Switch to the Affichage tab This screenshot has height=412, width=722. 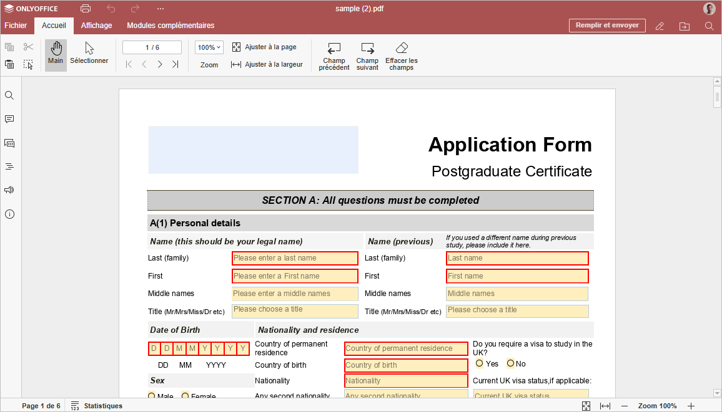[96, 26]
